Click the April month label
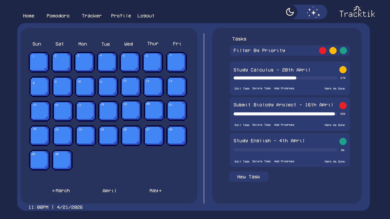The width and height of the screenshot is (390, 219). coord(109,191)
